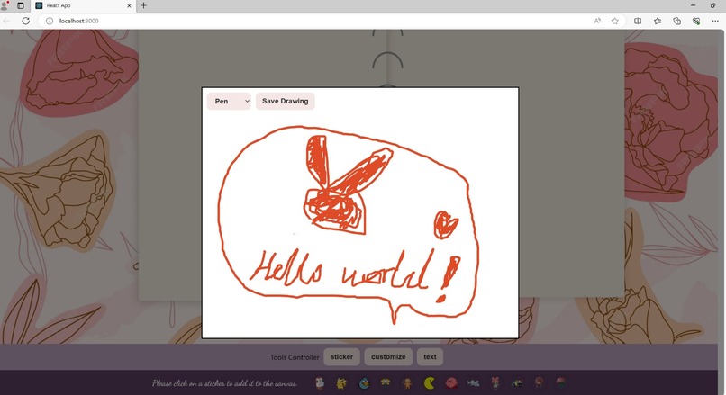
Task: Click inside the white drawing canvas
Action: pos(360,212)
